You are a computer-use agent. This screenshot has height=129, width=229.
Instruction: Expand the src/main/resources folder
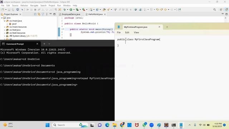5,27
